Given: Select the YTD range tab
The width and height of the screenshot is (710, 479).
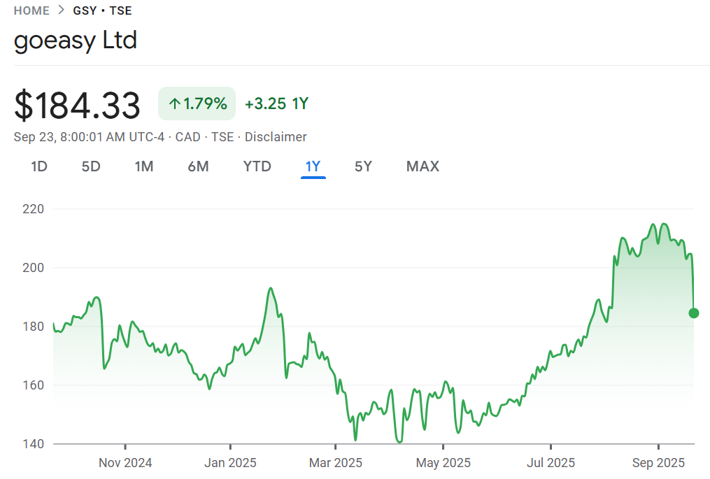Looking at the screenshot, I should tap(257, 166).
